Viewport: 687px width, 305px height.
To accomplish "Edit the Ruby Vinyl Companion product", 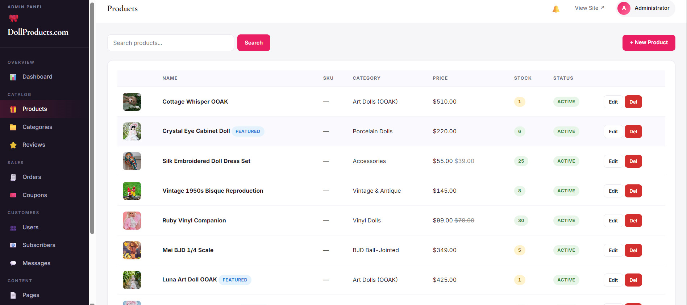I will tap(613, 221).
